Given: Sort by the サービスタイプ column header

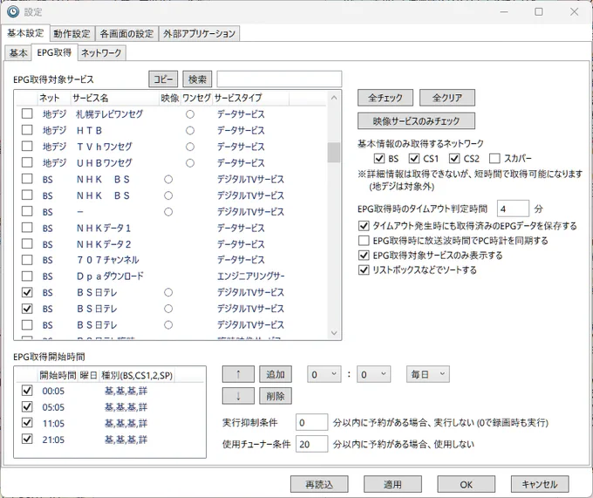Looking at the screenshot, I should click(x=250, y=98).
